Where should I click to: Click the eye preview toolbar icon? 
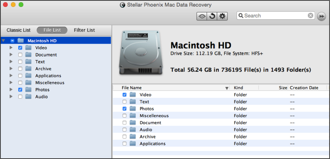click(x=202, y=16)
